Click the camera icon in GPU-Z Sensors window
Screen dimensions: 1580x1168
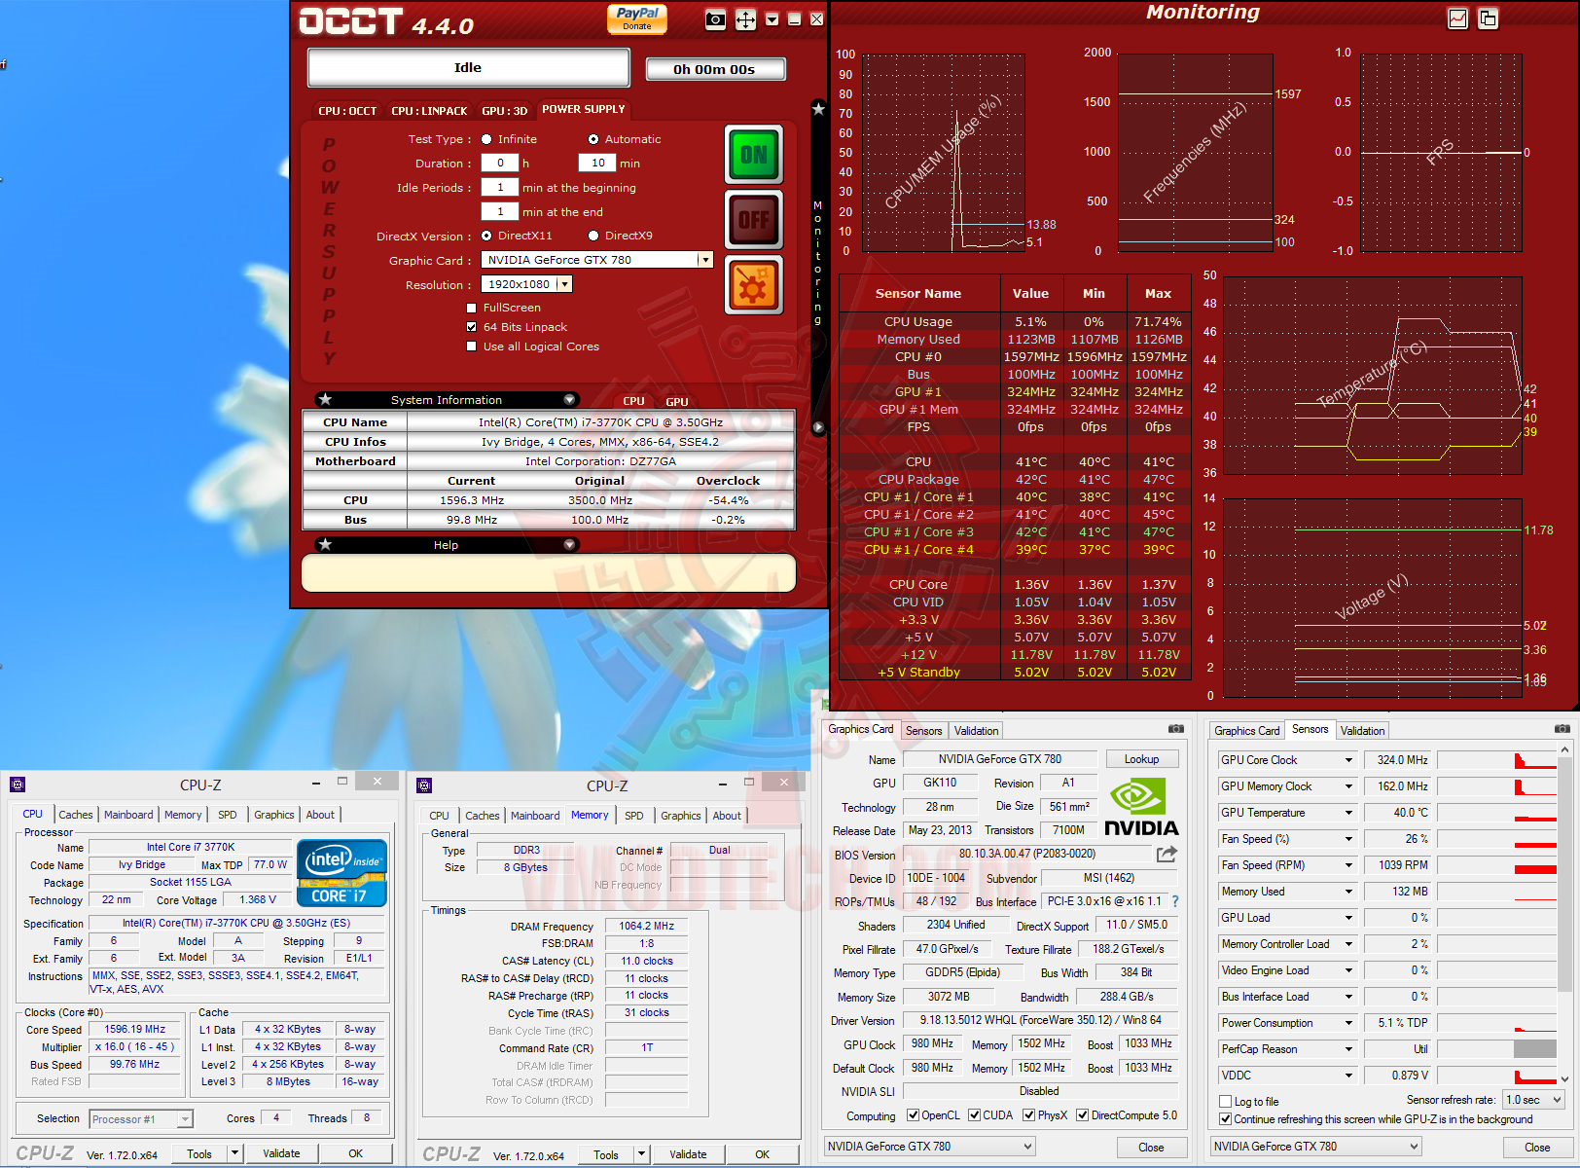[x=1562, y=728]
